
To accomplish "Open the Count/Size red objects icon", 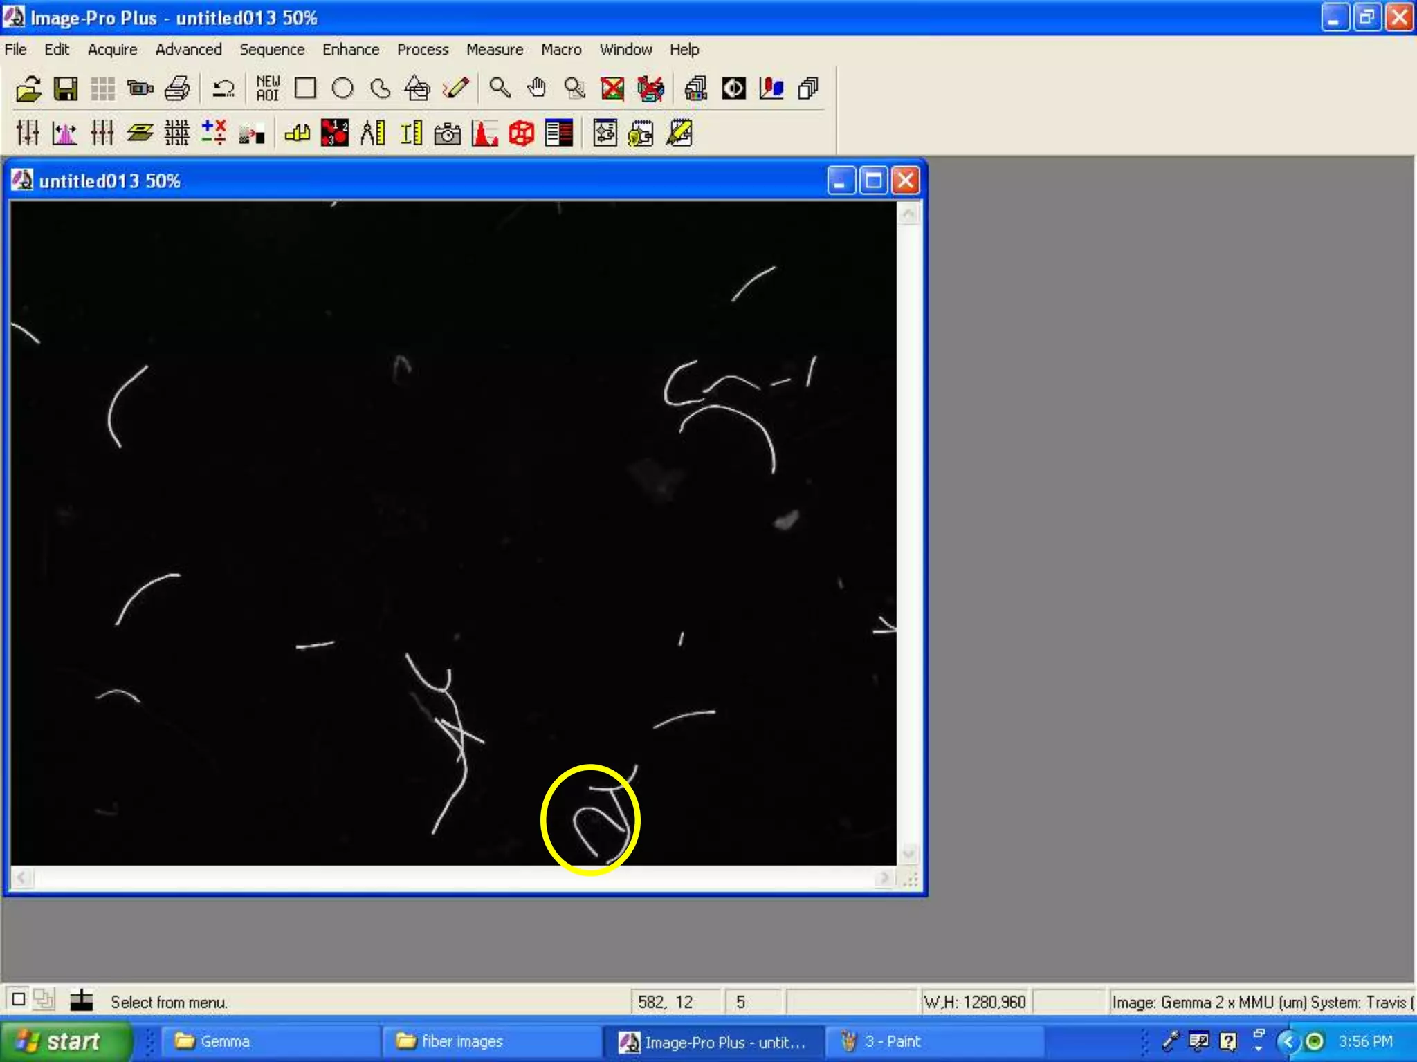I will pyautogui.click(x=335, y=133).
